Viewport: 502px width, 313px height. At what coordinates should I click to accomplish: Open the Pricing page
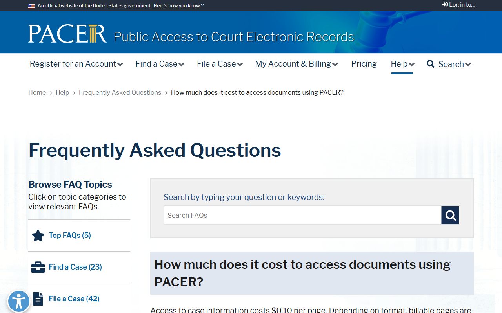pos(364,64)
